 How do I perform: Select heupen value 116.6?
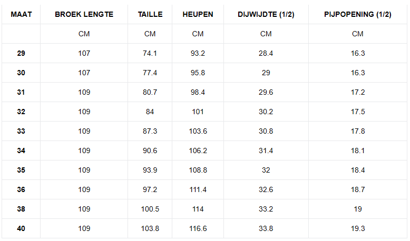[x=198, y=228]
